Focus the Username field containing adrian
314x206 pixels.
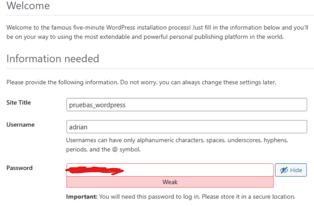tap(186, 127)
